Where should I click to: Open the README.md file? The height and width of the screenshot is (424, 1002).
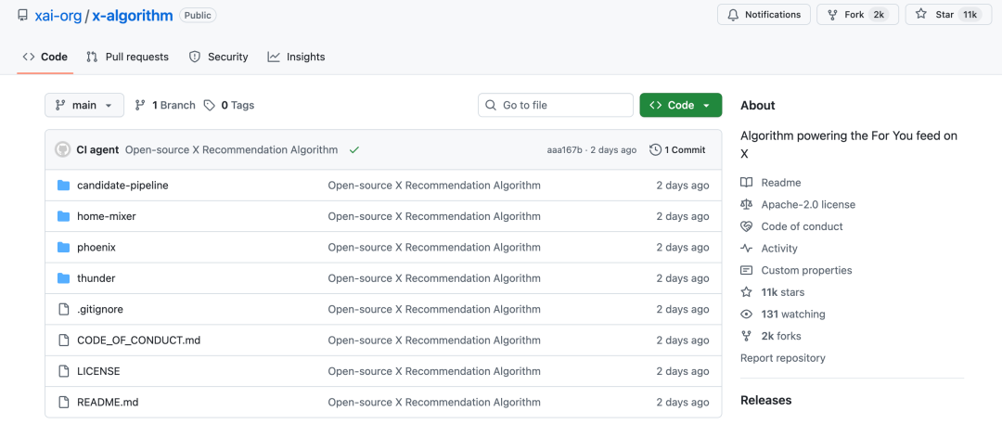(x=108, y=403)
